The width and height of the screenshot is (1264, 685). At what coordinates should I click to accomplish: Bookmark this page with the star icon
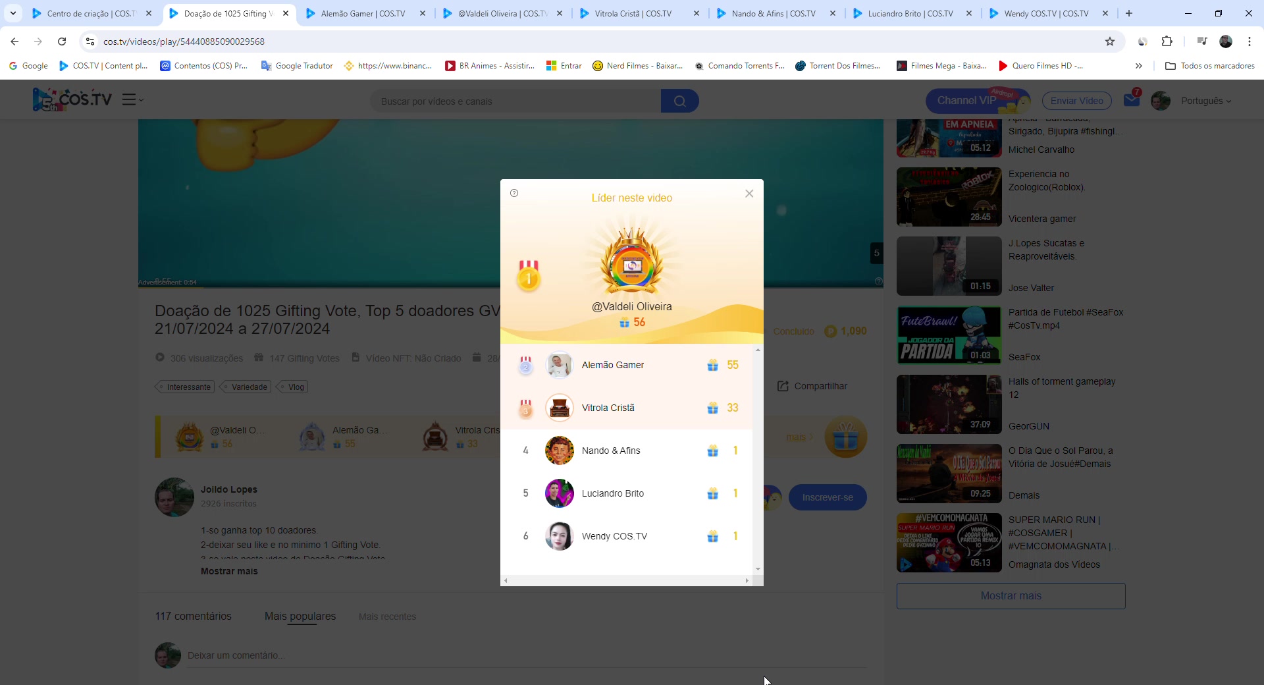coord(1110,41)
